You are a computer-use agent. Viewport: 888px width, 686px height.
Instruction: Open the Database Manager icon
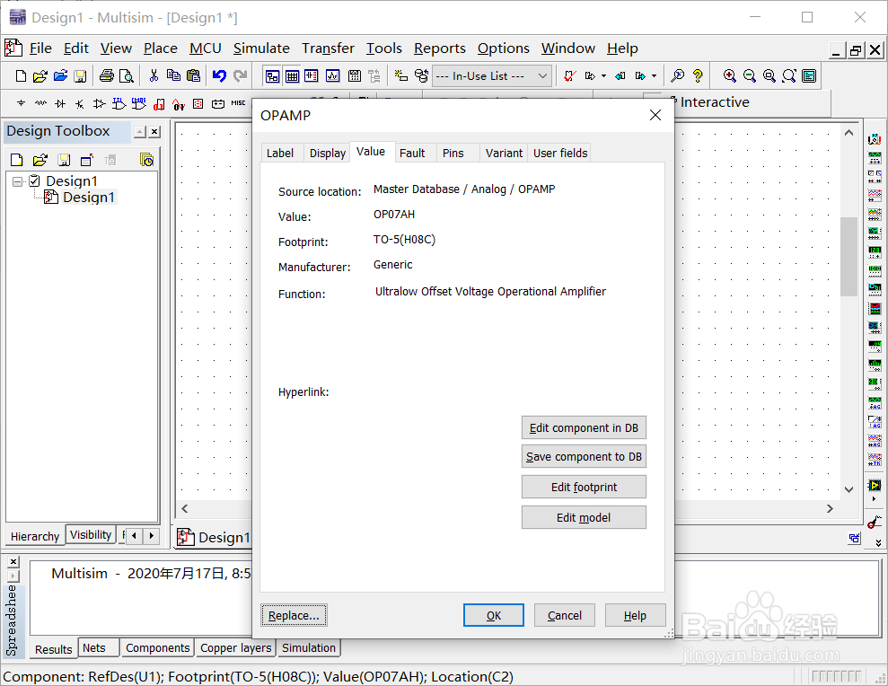click(x=421, y=76)
